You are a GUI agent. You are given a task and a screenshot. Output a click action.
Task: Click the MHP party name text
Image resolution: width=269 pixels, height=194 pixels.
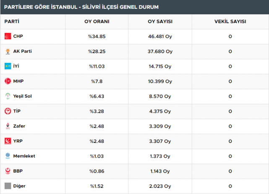[x=18, y=81]
